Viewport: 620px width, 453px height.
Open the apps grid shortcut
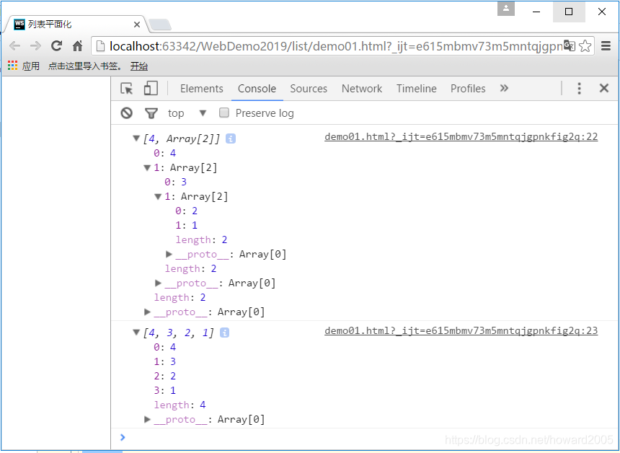coord(13,66)
